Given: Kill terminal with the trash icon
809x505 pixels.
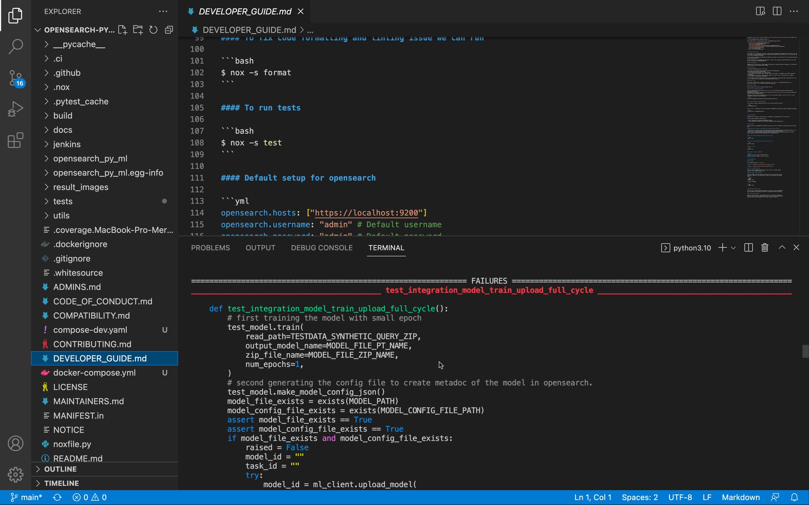Looking at the screenshot, I should pyautogui.click(x=765, y=248).
